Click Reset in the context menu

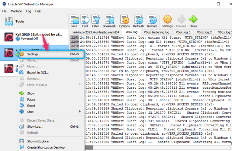tap(31, 106)
